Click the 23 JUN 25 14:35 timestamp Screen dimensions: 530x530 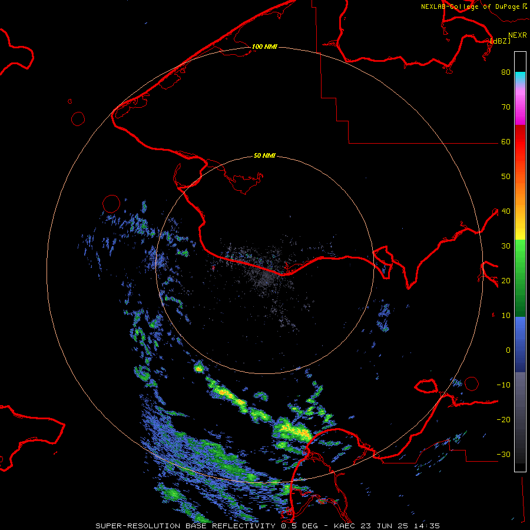400,526
